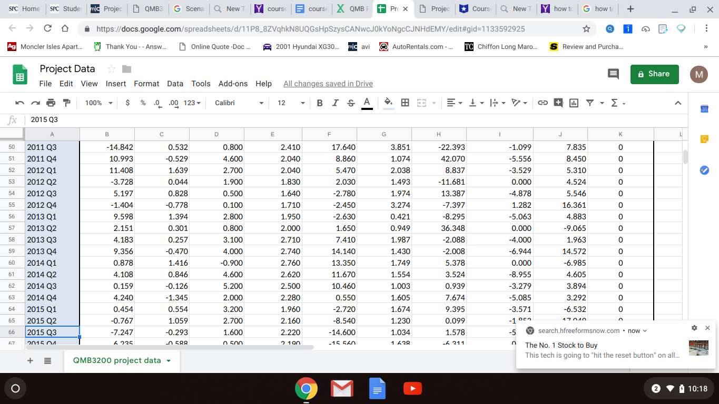The height and width of the screenshot is (404, 719).
Task: Open the Chrome OS launcher circle
Action: 16,389
